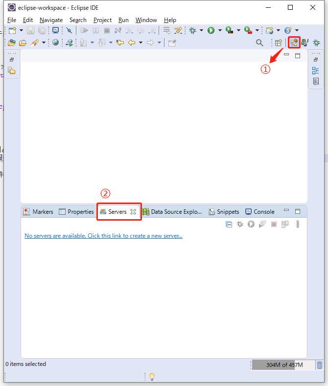Click the Servers view debug-mode start icon
Image resolution: width=328 pixels, height=386 pixels.
click(240, 224)
